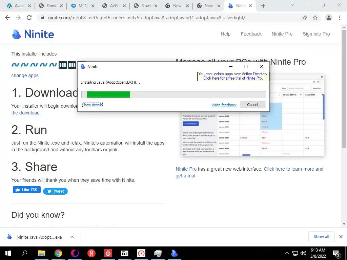Click Show all downloads
Image resolution: width=347 pixels, height=260 pixels.
click(x=321, y=237)
